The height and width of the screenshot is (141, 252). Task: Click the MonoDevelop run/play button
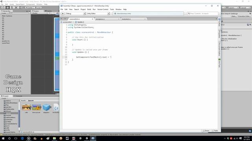point(63,14)
